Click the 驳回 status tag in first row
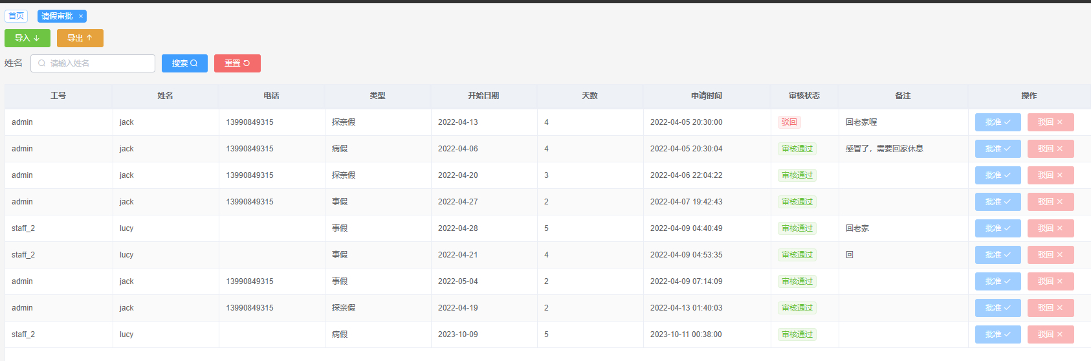The width and height of the screenshot is (1091, 361). 789,122
